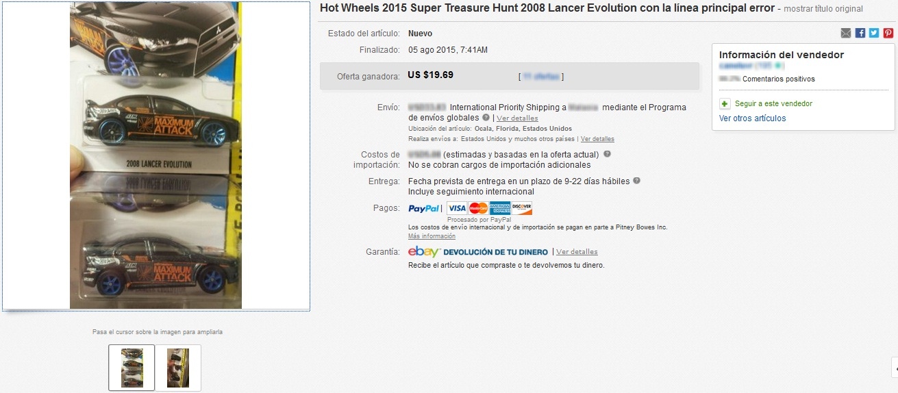
Task: Click 'mostrar título original' link
Action: click(x=823, y=9)
